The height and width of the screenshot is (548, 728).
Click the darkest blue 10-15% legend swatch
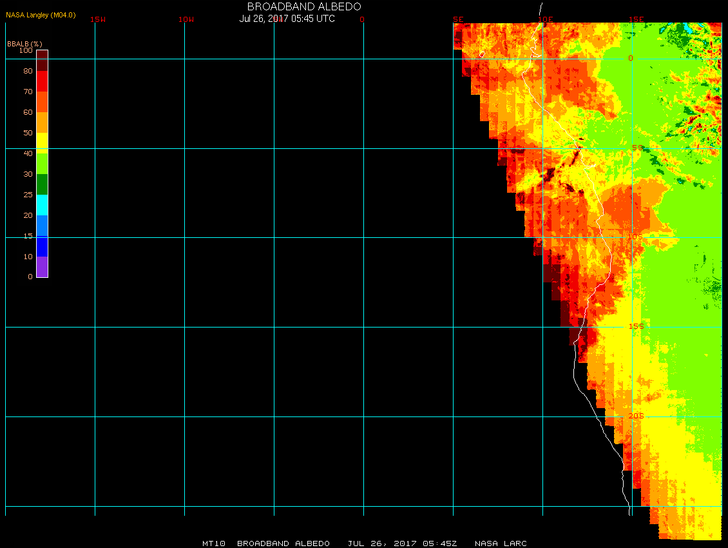(42, 246)
